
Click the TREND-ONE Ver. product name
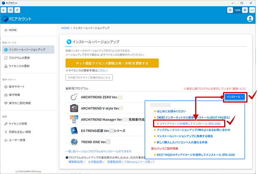pyautogui.click(x=93, y=142)
